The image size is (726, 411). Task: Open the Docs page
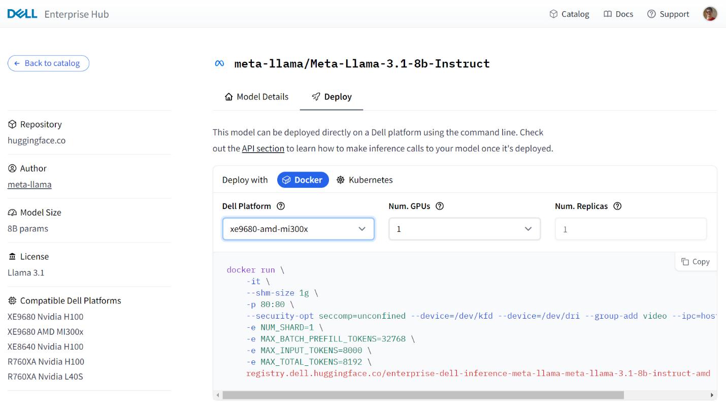point(618,14)
